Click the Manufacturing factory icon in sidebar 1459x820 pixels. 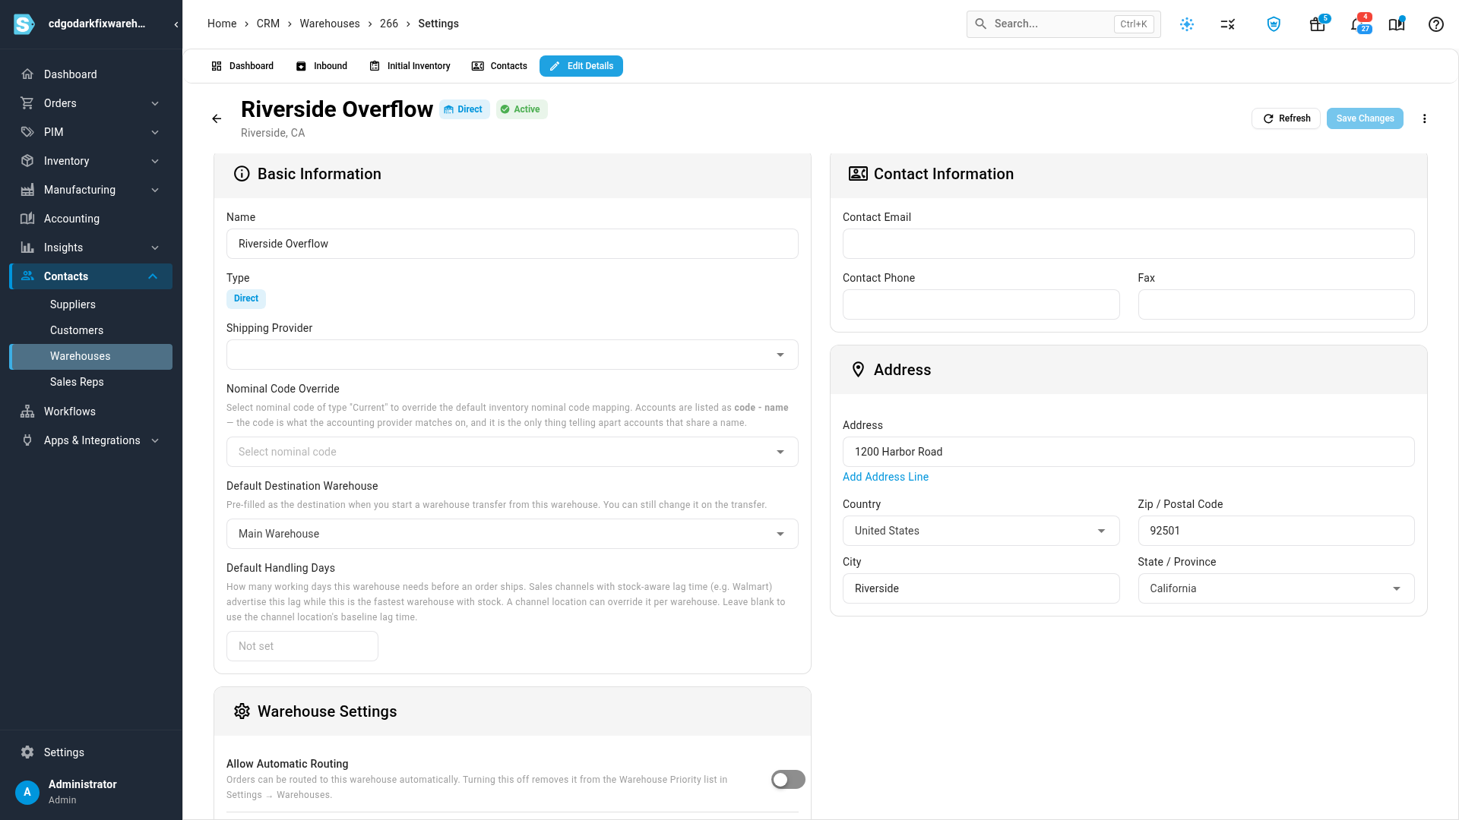click(x=27, y=190)
